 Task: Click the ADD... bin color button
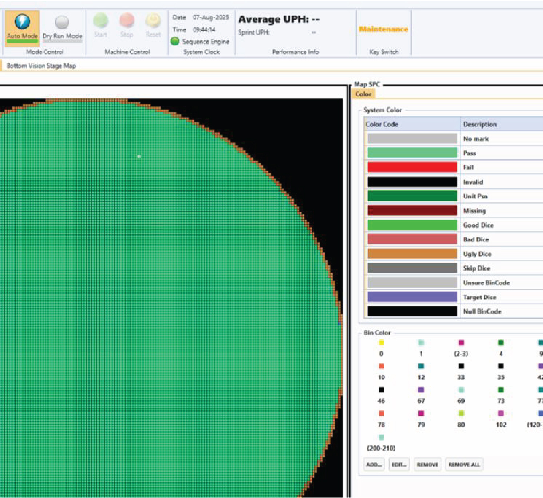click(x=374, y=465)
